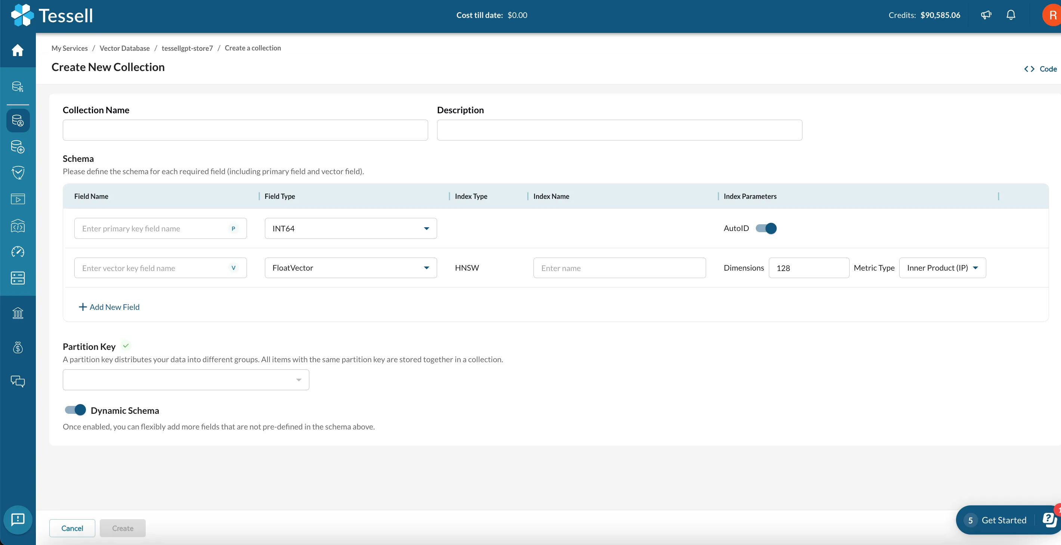The width and height of the screenshot is (1061, 545).
Task: Open the performance speedometer sidebar icon
Action: coord(18,252)
